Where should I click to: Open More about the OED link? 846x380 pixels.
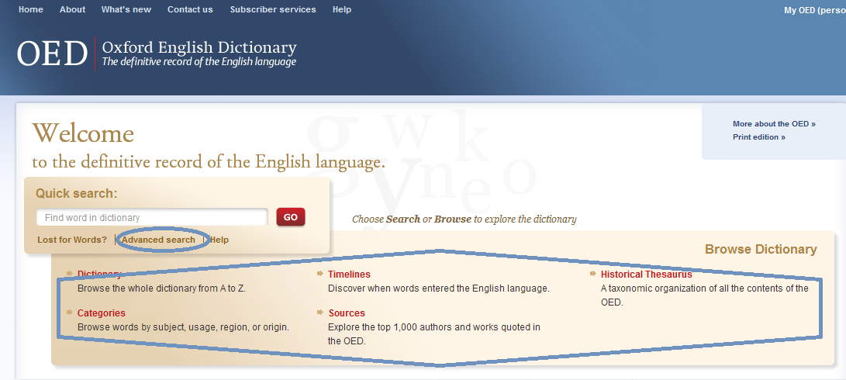click(x=774, y=123)
